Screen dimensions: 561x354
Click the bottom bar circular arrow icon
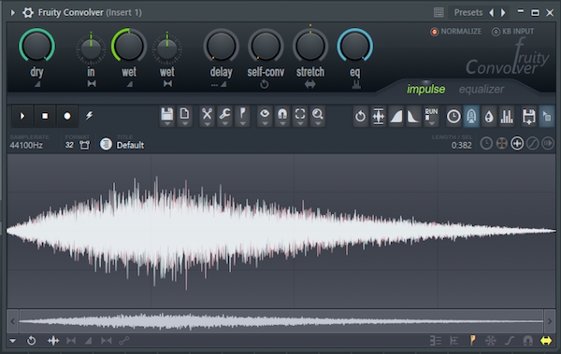coord(32,341)
